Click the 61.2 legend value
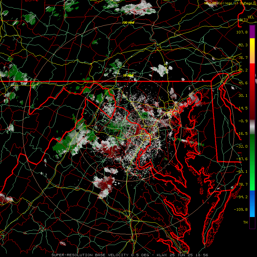The width and height of the screenshot is (257, 257). tap(243, 70)
